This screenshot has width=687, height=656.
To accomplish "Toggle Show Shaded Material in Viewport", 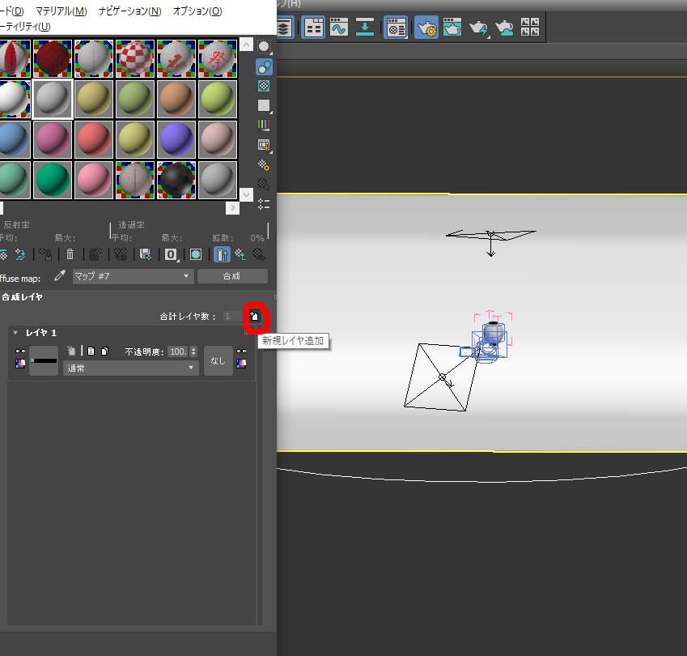I will tap(195, 254).
